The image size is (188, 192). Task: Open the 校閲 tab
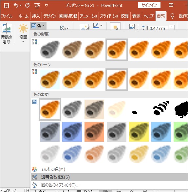(x=124, y=16)
